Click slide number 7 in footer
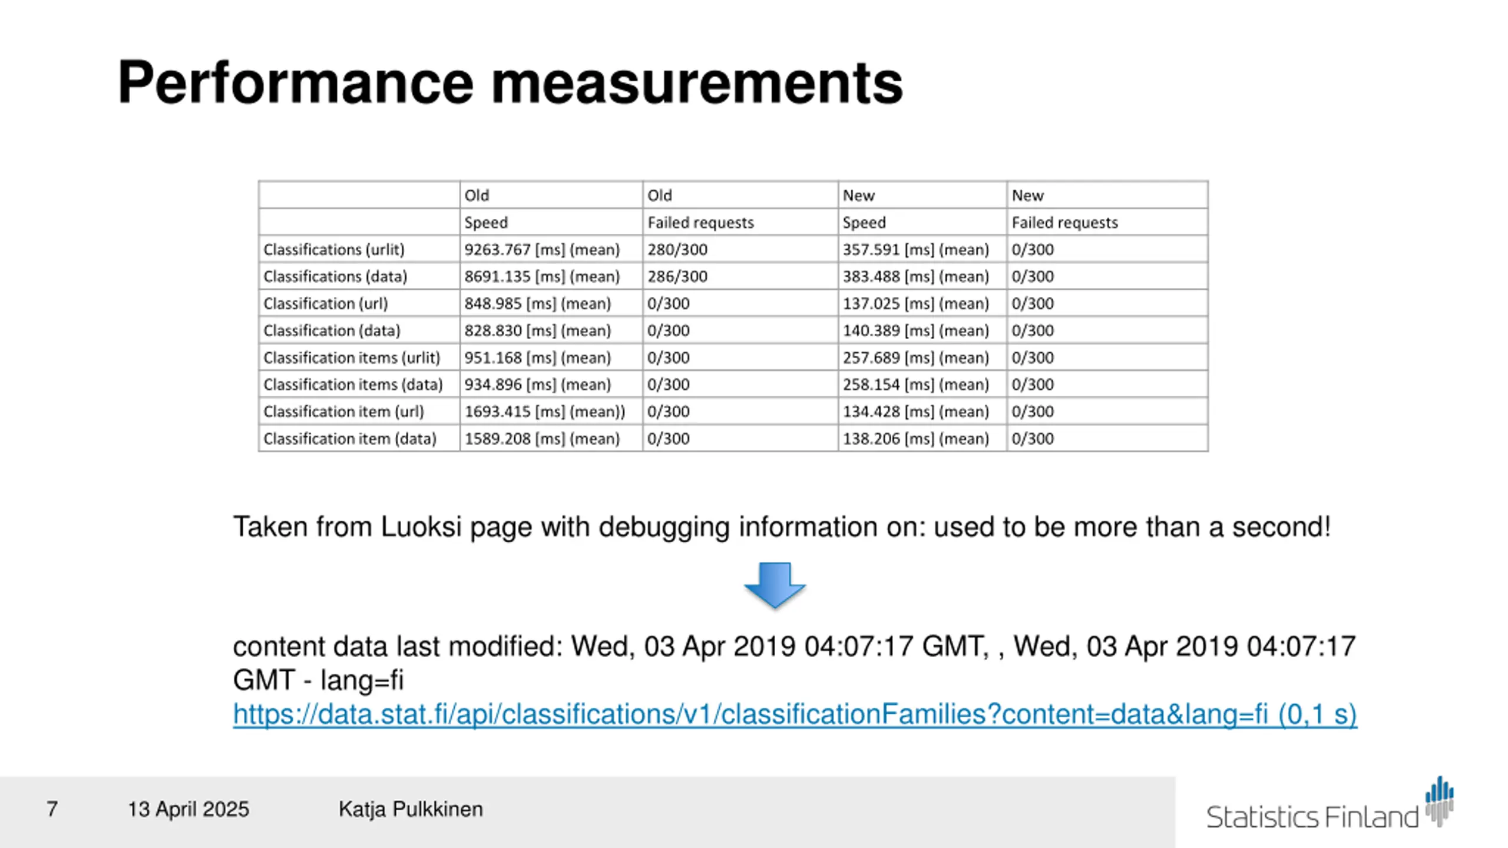This screenshot has width=1508, height=848. pos(52,809)
